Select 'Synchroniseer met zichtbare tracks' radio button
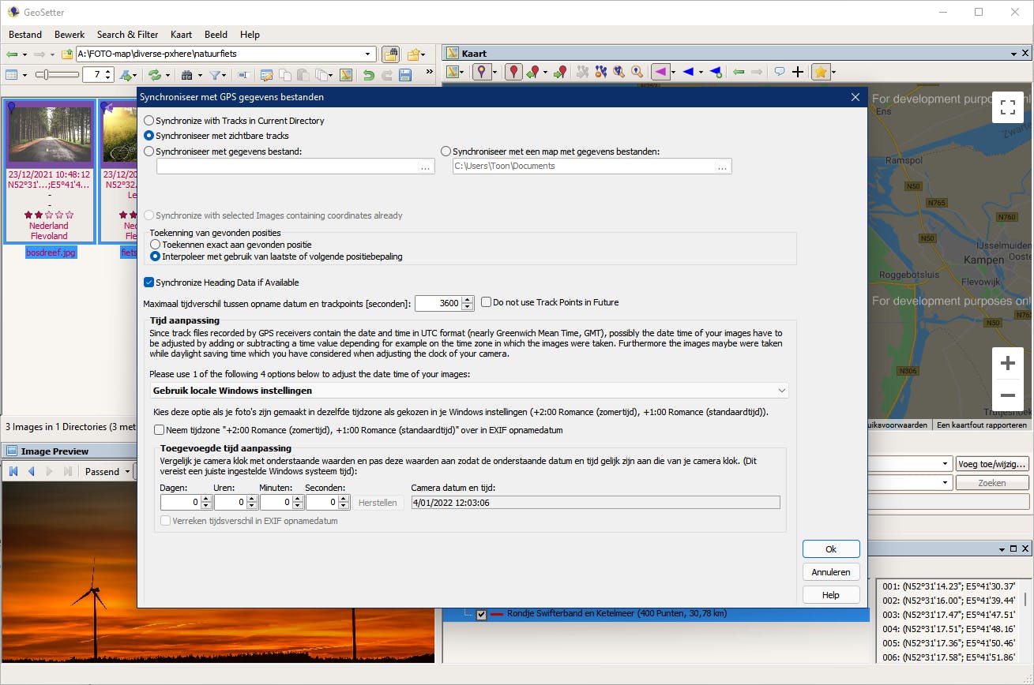The height and width of the screenshot is (685, 1034). tap(149, 136)
